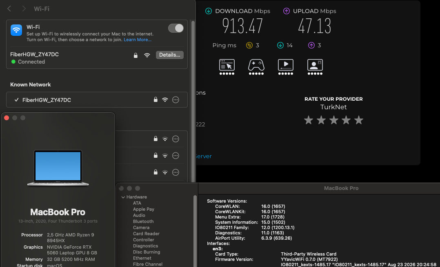Click the Known Network heading

coord(31,85)
